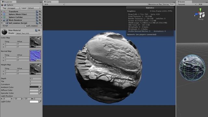Image resolution: width=208 pixels, height=117 pixels.
Task: Open Mesh Renderer gear menu
Action: pos(40,20)
